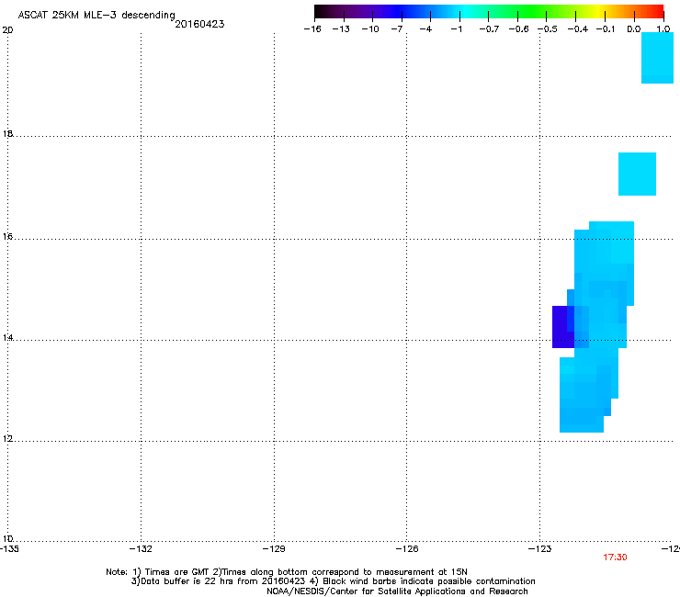Image resolution: width=680 pixels, height=597 pixels.
Task: Click the title text 'ASCAT 25KM MLE-3 descending'
Action: 96,15
